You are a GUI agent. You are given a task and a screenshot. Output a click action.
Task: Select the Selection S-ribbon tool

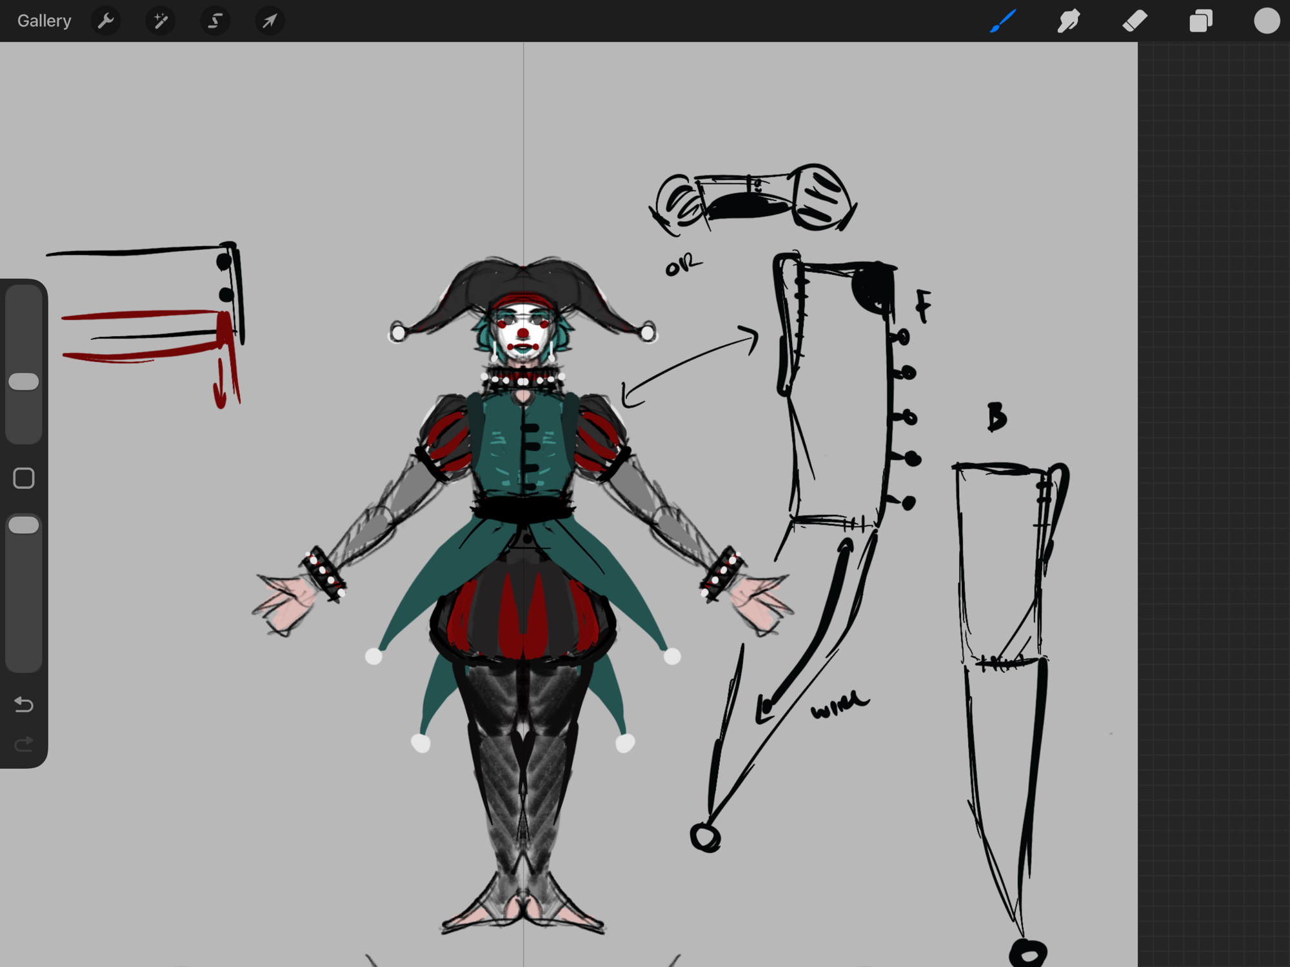pyautogui.click(x=215, y=21)
